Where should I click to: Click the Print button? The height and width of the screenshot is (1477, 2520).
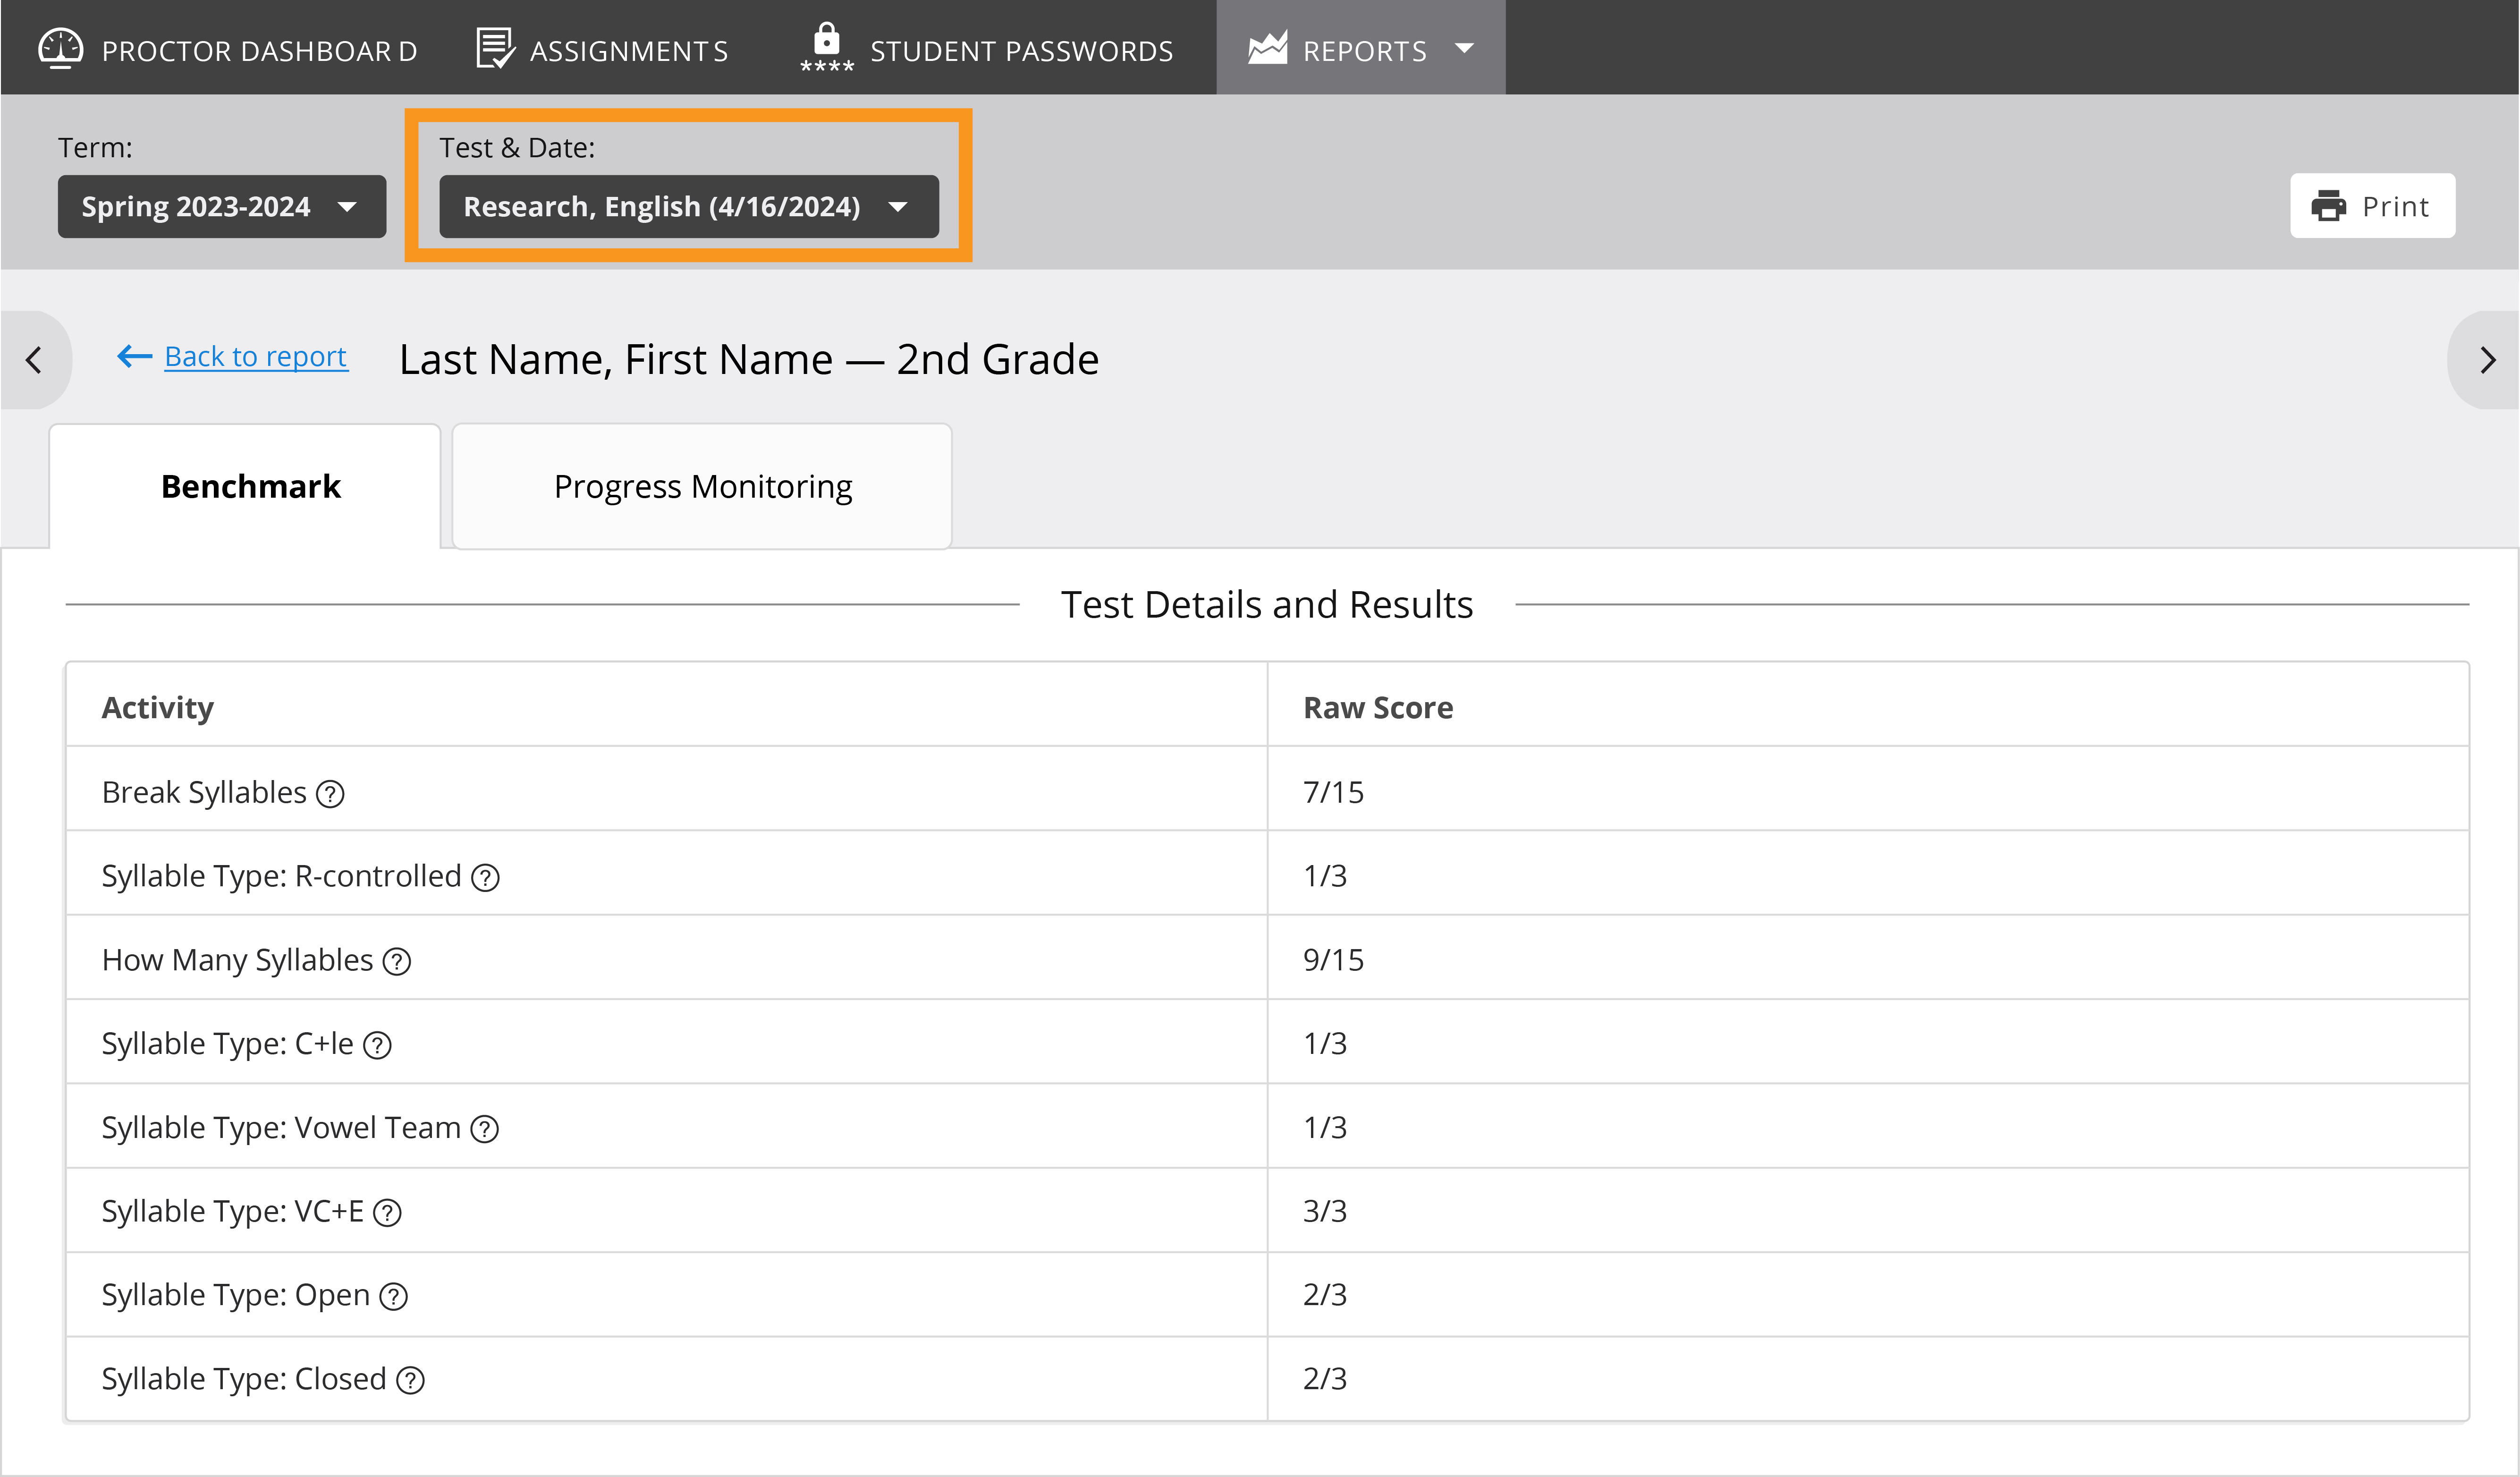point(2372,206)
